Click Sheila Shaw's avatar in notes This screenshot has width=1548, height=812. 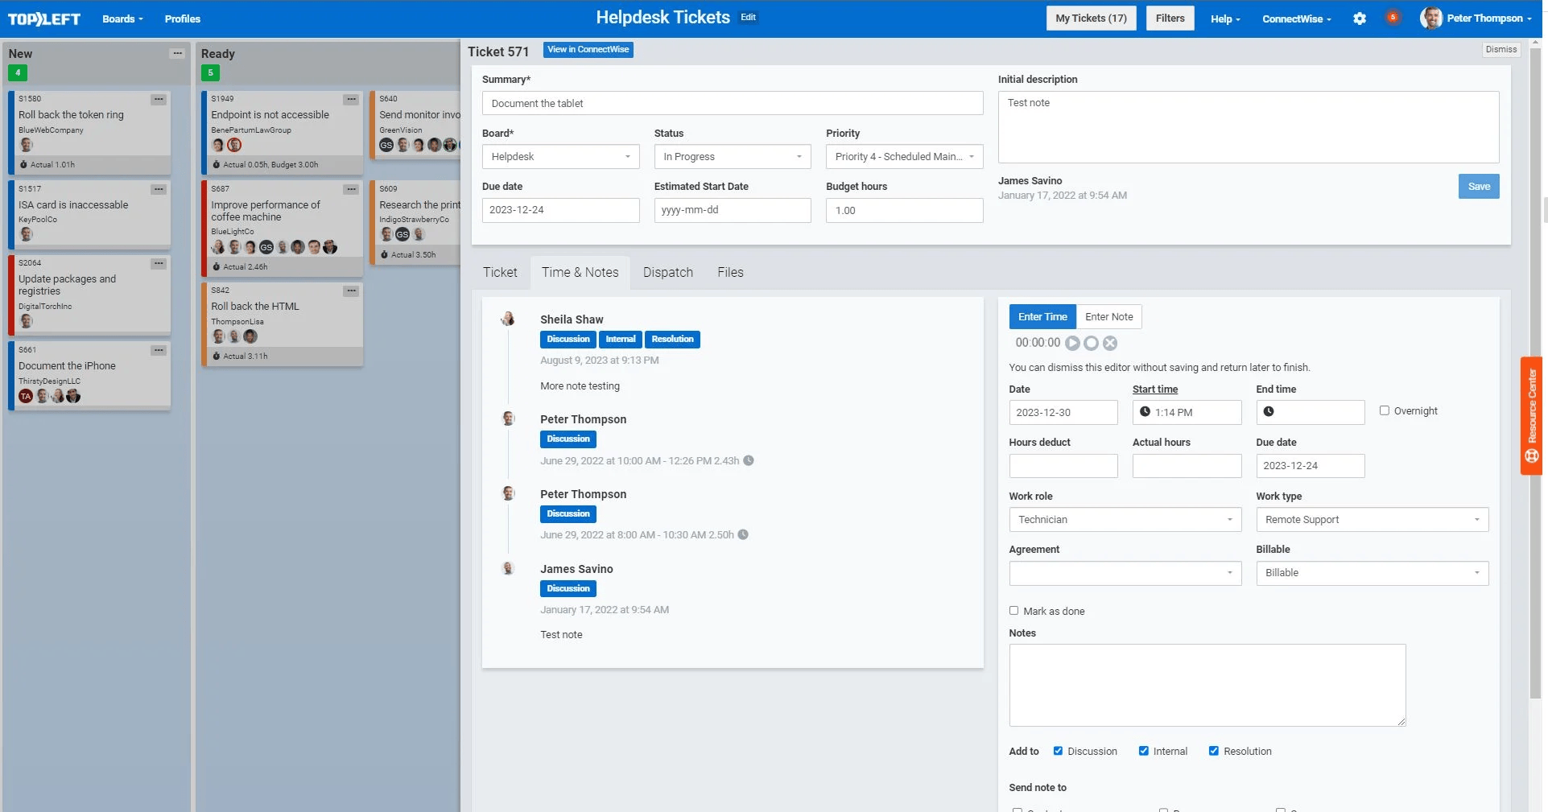click(x=508, y=319)
